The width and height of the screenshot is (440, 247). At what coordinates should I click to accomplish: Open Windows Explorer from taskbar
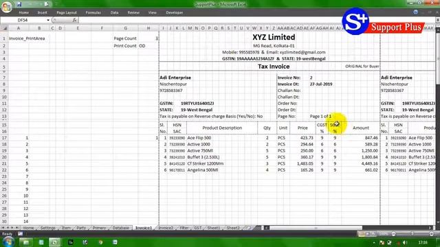pyautogui.click(x=26, y=242)
